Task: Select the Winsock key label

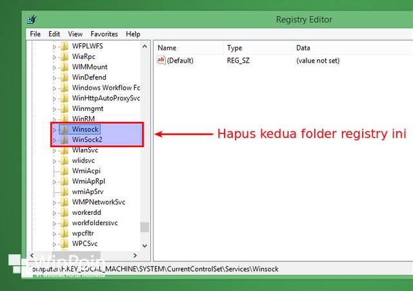Action: click(85, 129)
